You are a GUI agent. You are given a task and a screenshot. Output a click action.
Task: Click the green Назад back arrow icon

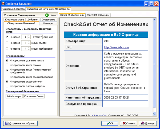click(47, 15)
